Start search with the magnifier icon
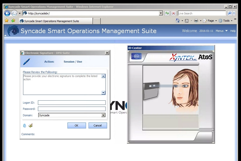The image size is (241, 161). 230,13
